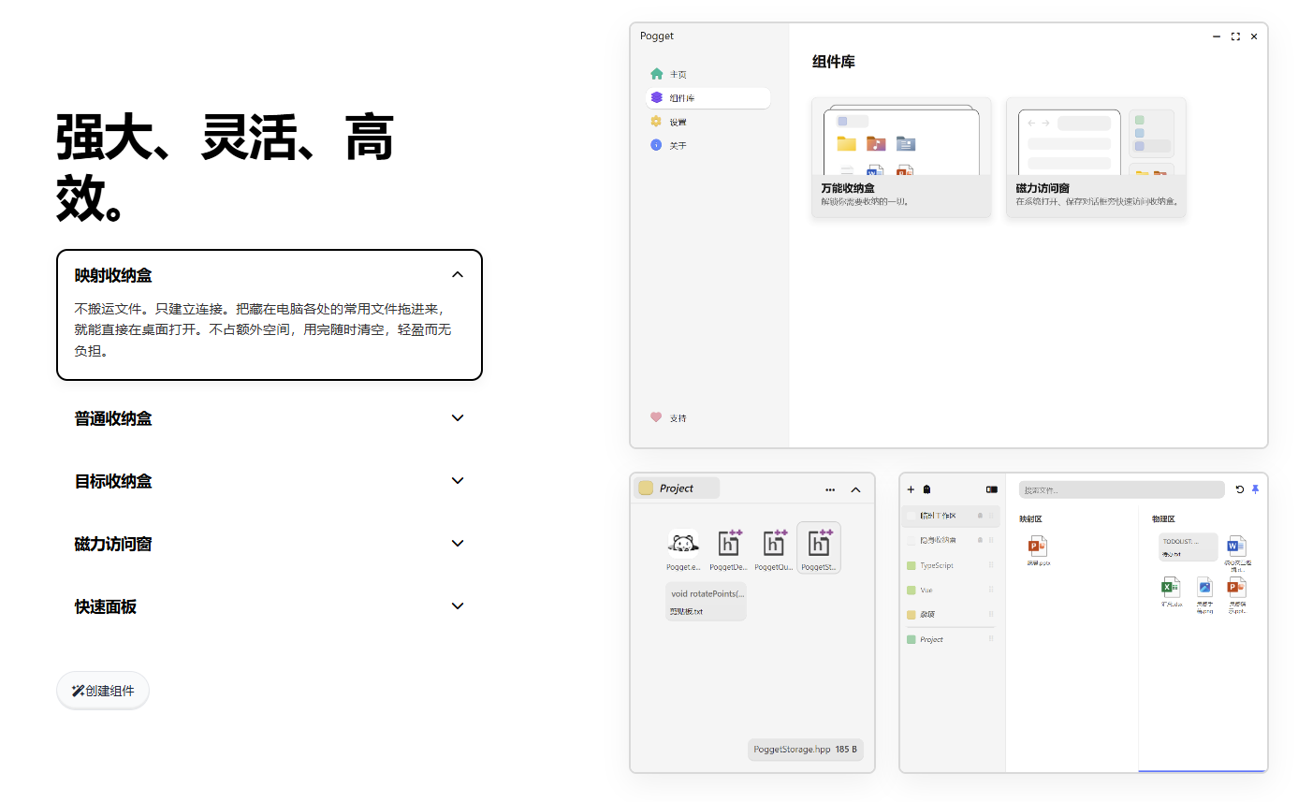Click the 搜索文件 search field
The width and height of the screenshot is (1298, 802).
tap(1121, 489)
